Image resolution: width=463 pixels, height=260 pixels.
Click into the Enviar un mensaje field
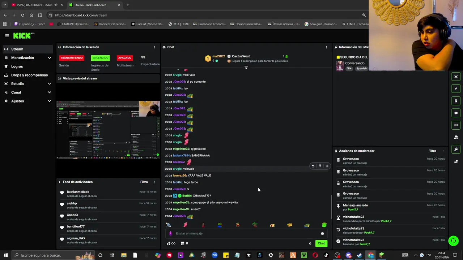click(246, 233)
